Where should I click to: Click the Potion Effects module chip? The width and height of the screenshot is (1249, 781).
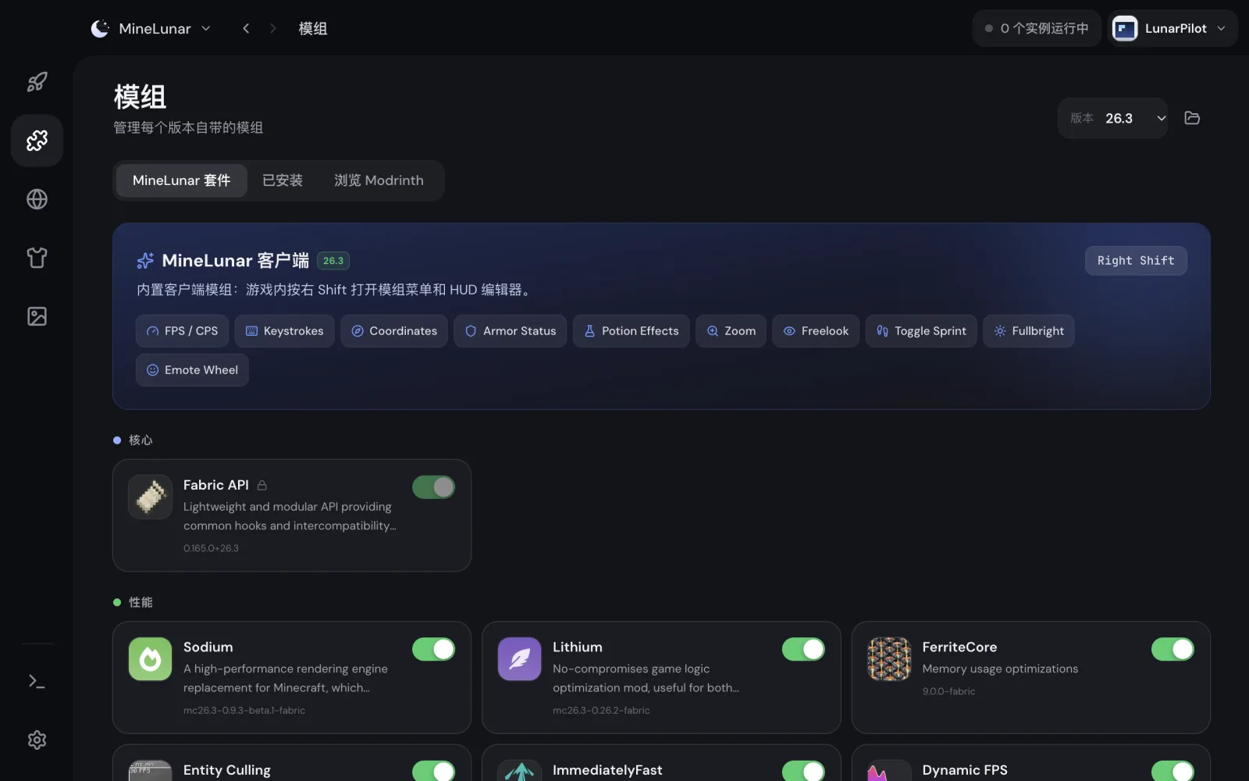(x=631, y=331)
